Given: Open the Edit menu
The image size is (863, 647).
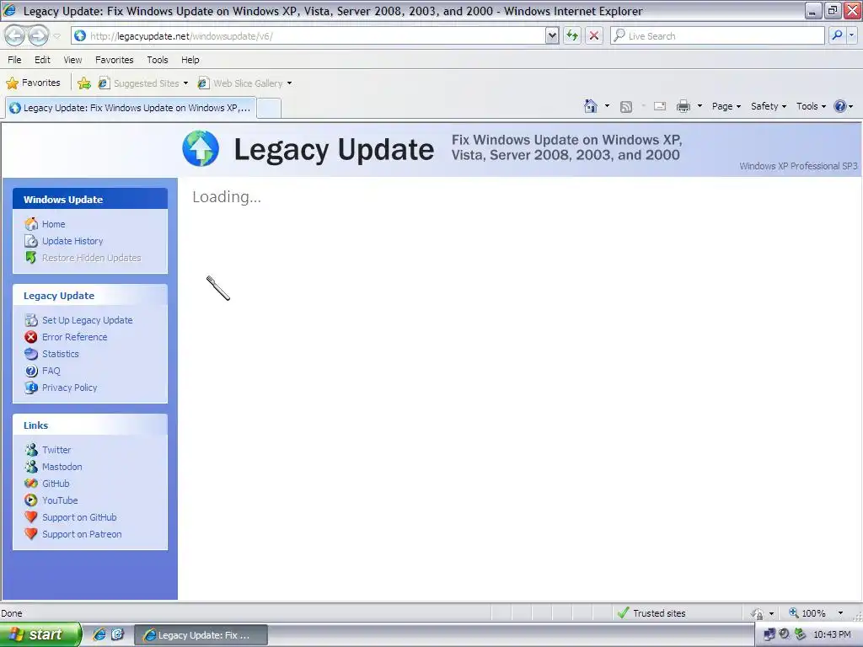Looking at the screenshot, I should pos(42,60).
